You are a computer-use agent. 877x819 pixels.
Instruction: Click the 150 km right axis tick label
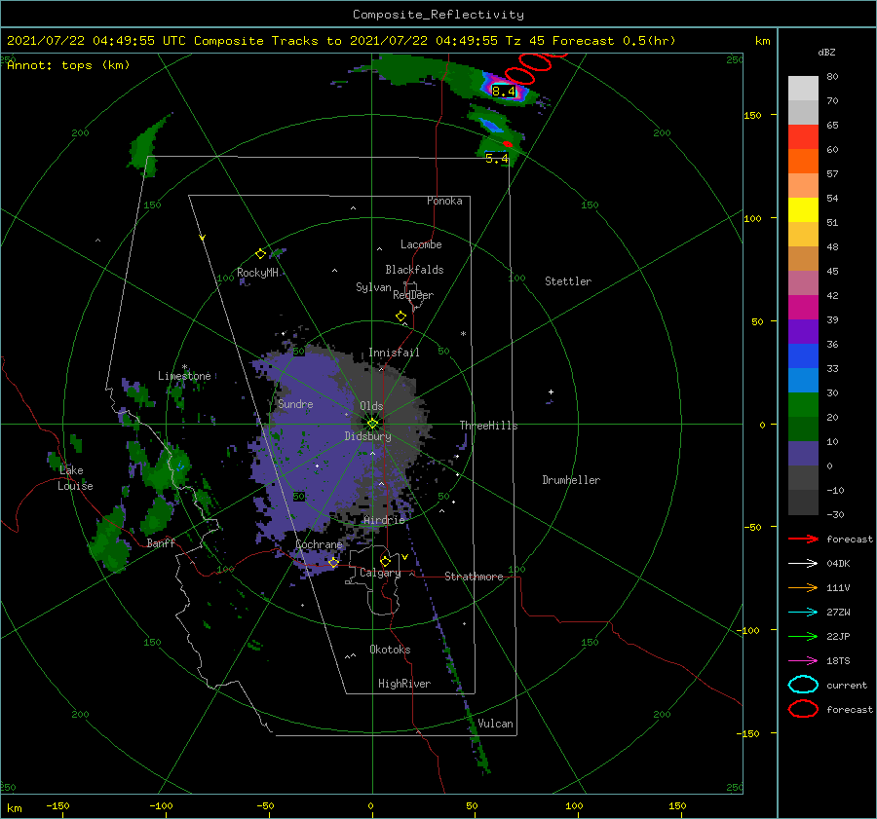click(x=752, y=115)
